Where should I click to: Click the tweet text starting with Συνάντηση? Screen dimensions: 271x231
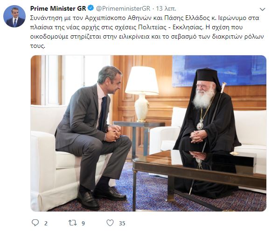(147, 32)
